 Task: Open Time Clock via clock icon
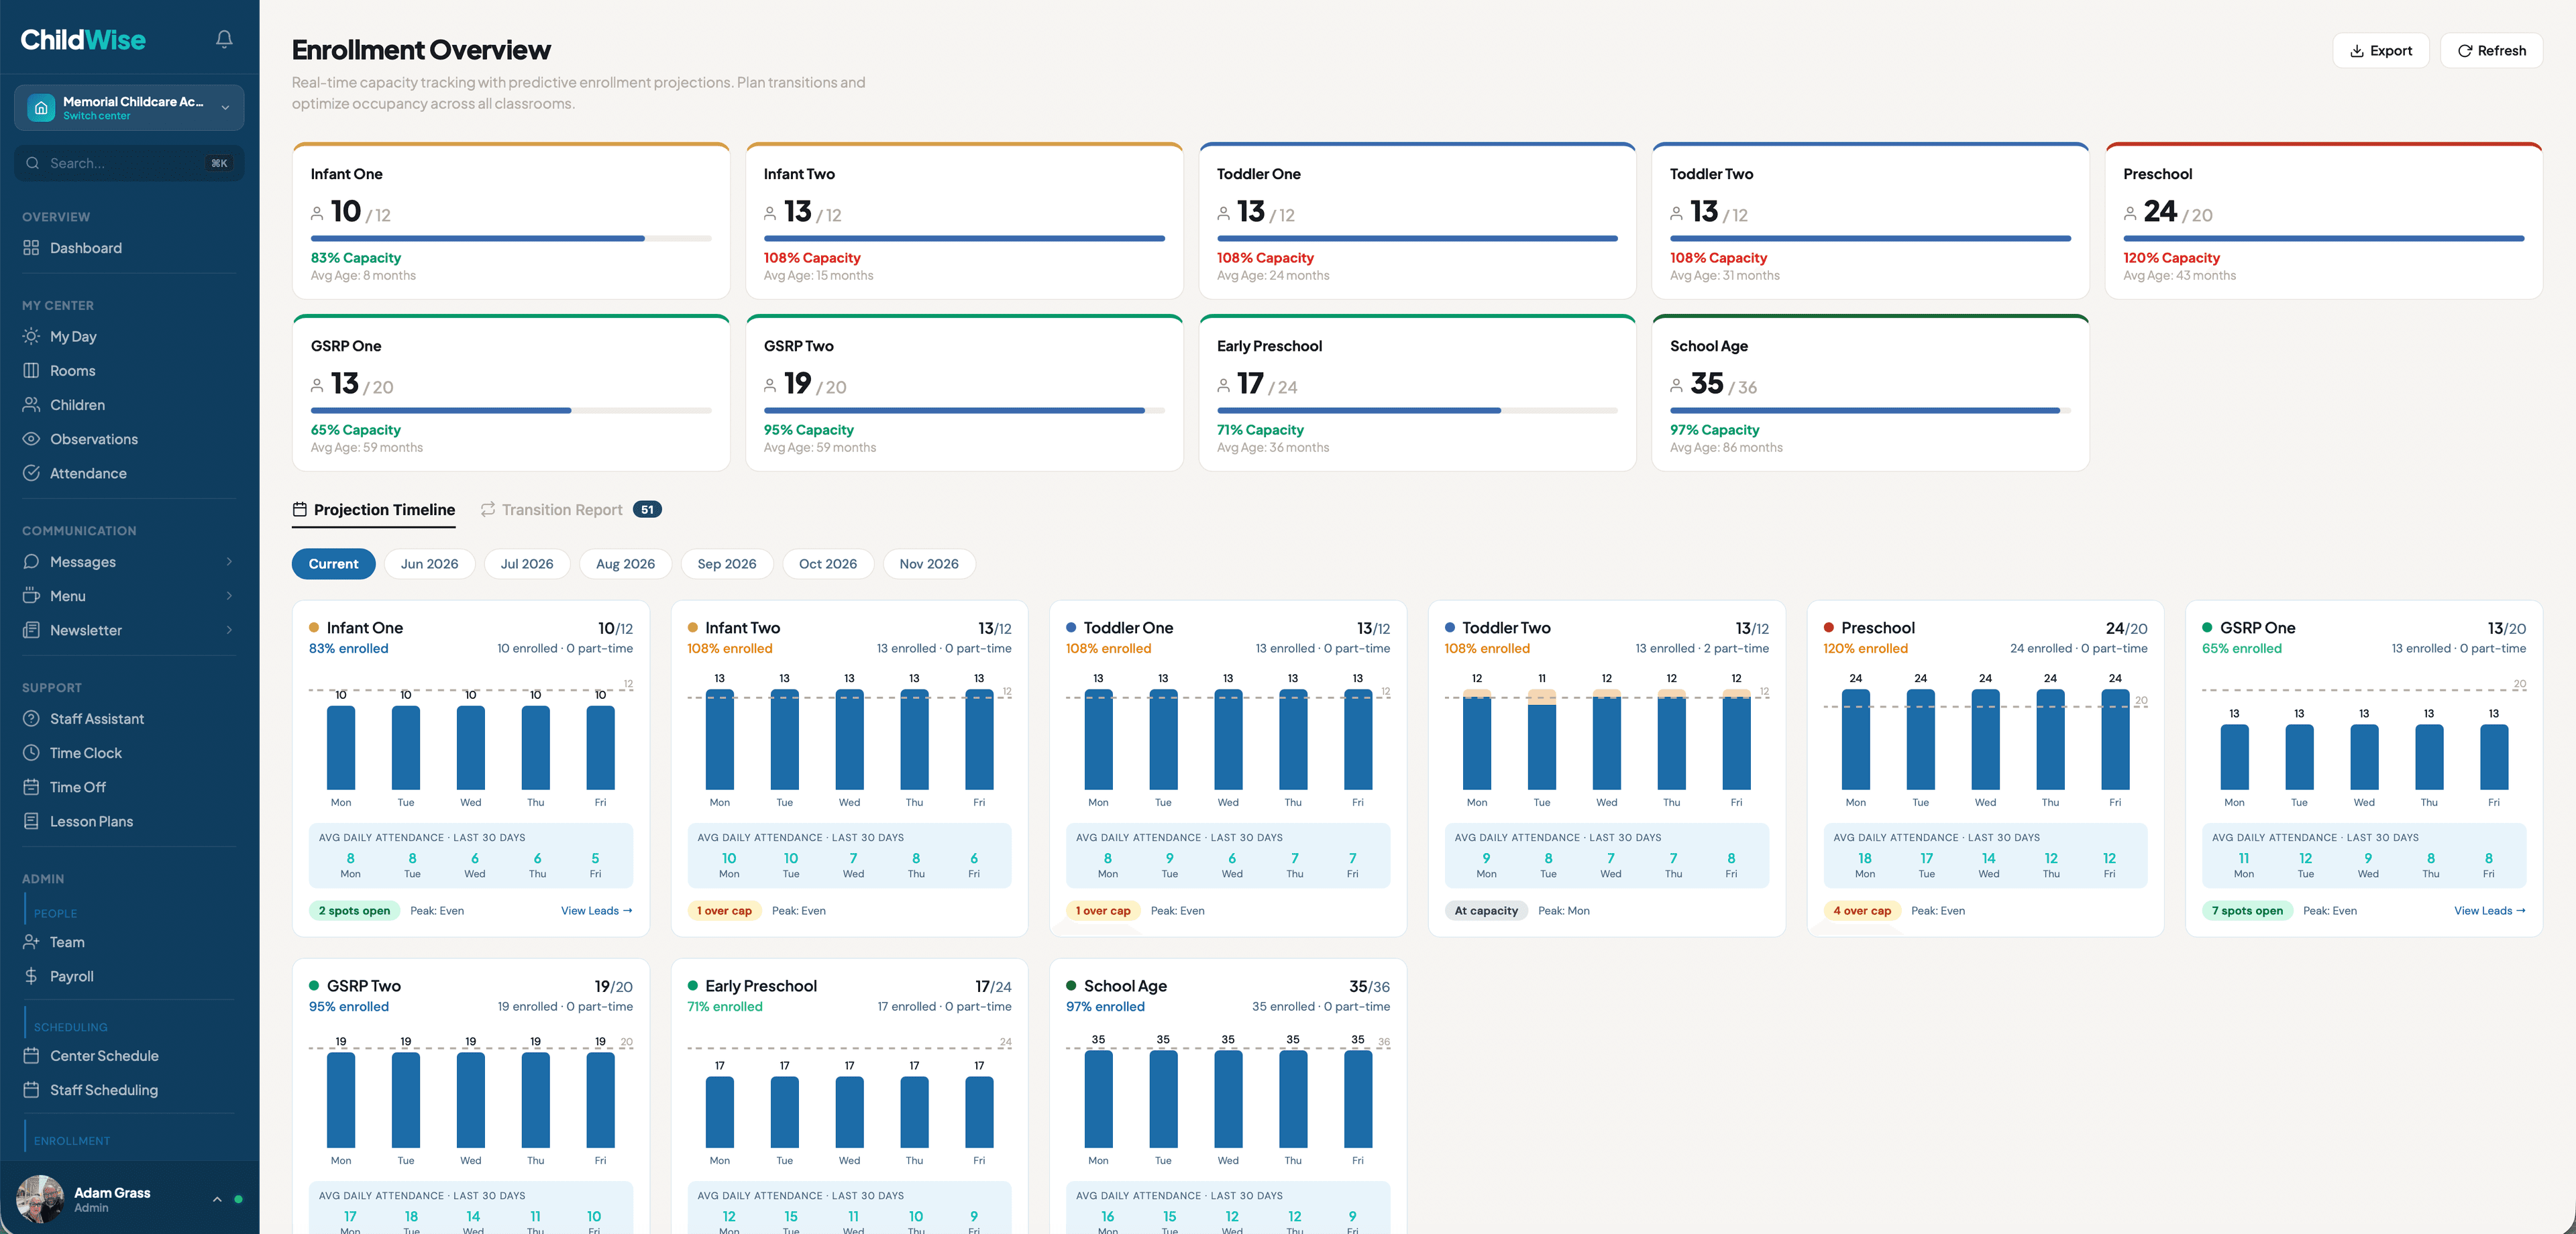[x=31, y=753]
